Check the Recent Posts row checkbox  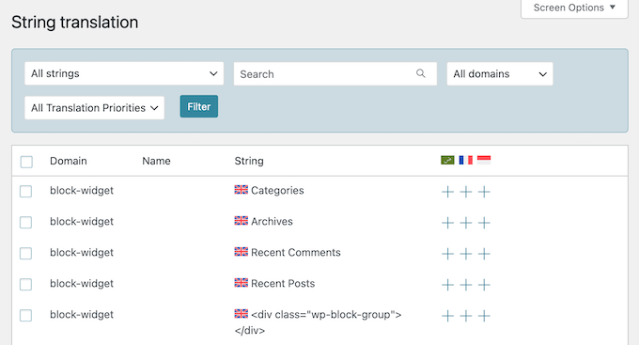25,284
